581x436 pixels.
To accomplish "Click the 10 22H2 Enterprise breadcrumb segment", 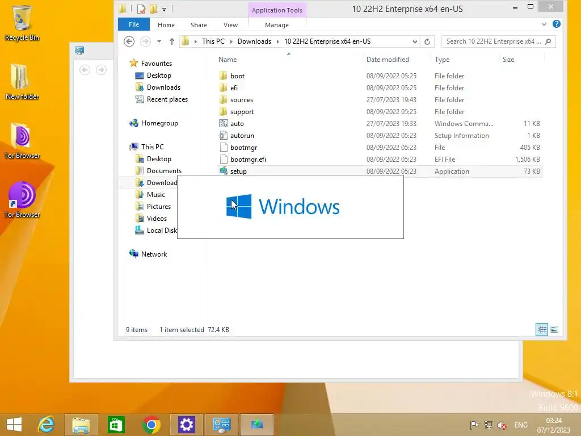I will (x=327, y=41).
